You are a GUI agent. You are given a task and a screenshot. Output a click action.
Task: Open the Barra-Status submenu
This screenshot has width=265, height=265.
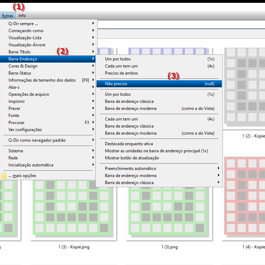(x=48, y=73)
